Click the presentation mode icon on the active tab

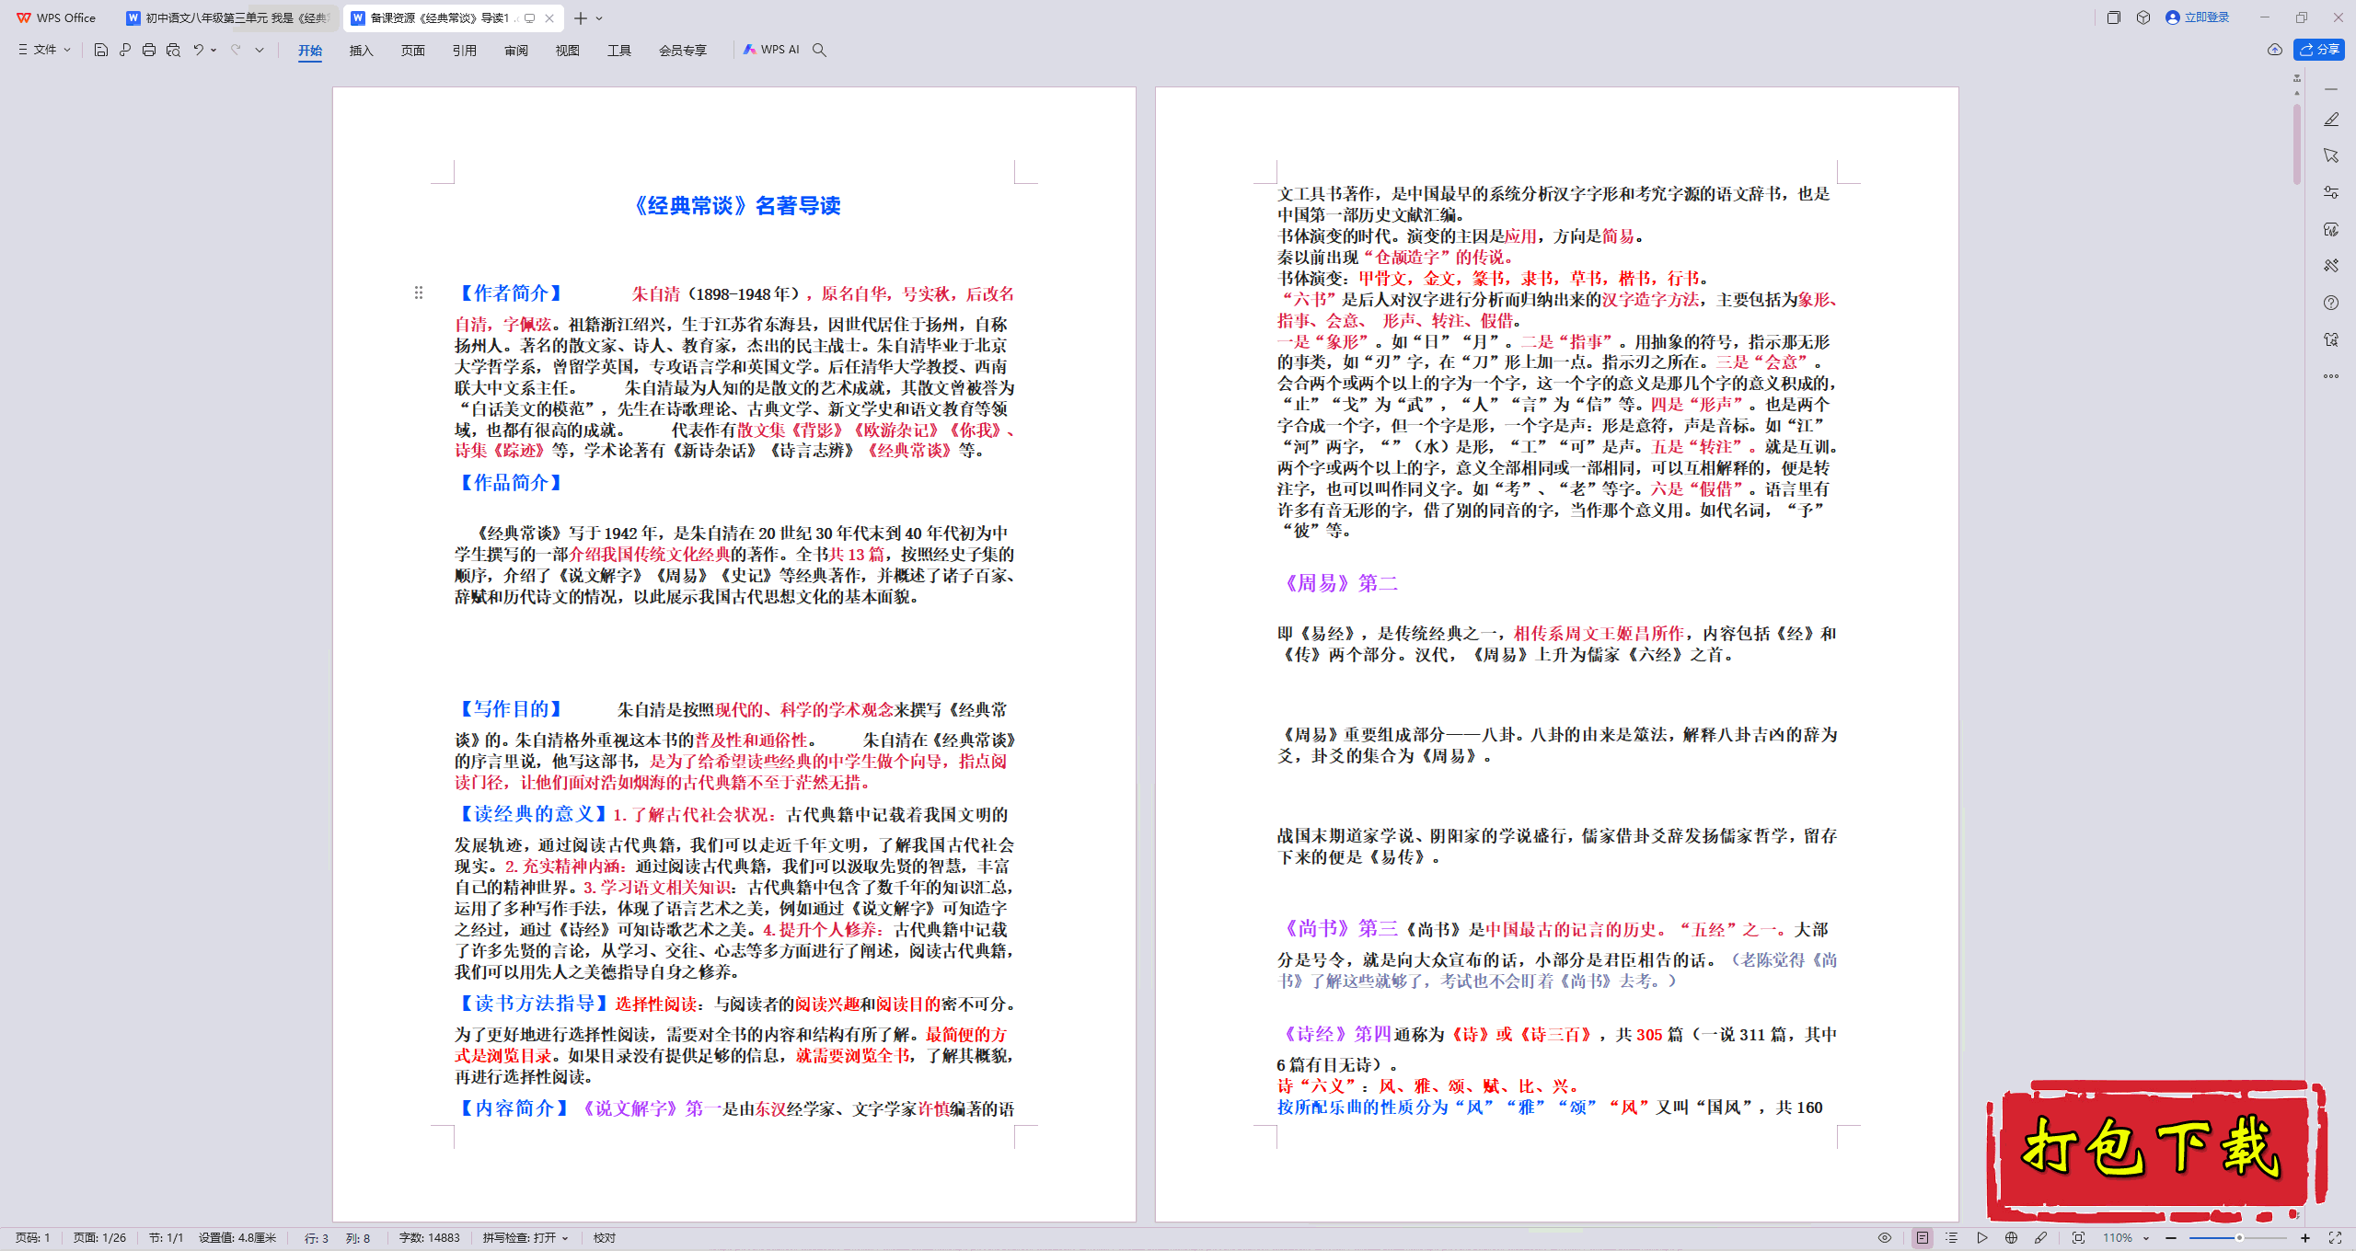click(530, 17)
